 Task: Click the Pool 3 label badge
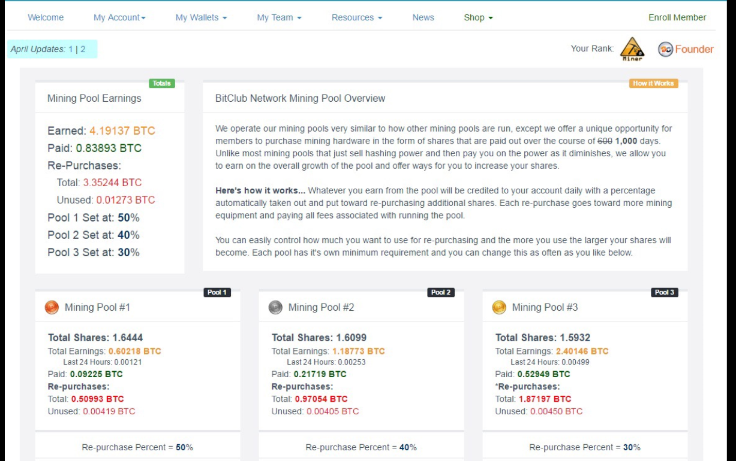(x=665, y=292)
